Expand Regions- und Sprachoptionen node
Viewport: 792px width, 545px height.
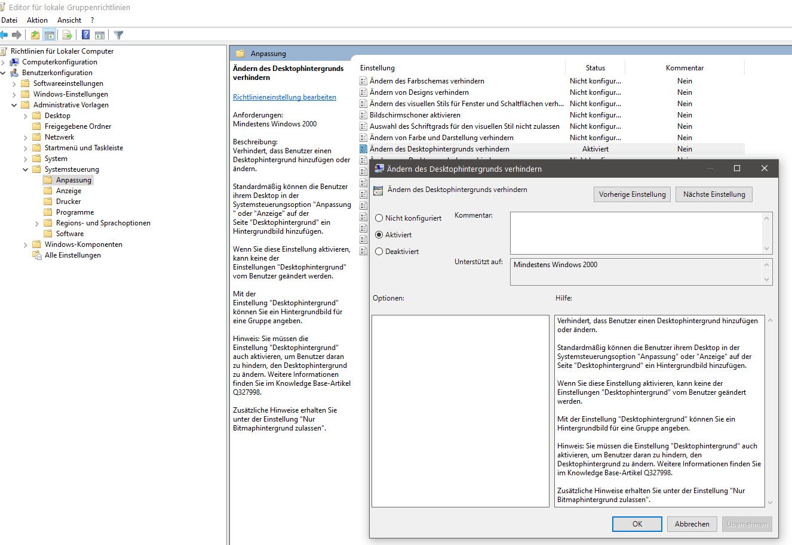[37, 223]
